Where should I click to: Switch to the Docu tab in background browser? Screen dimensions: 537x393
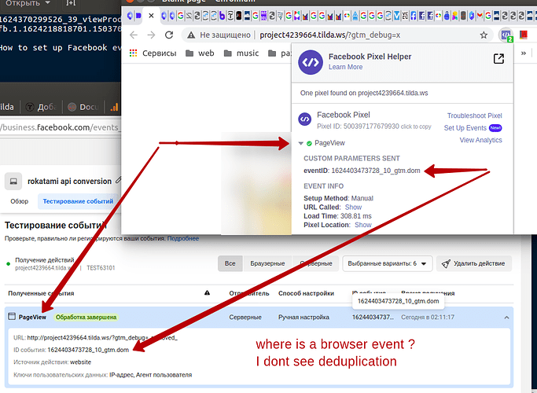click(83, 107)
